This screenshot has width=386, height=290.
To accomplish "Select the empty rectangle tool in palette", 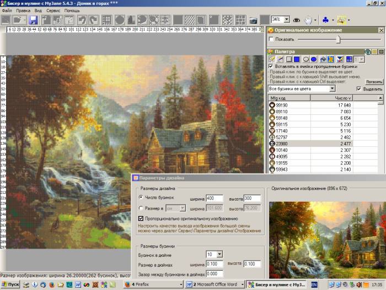I will pyautogui.click(x=289, y=59).
